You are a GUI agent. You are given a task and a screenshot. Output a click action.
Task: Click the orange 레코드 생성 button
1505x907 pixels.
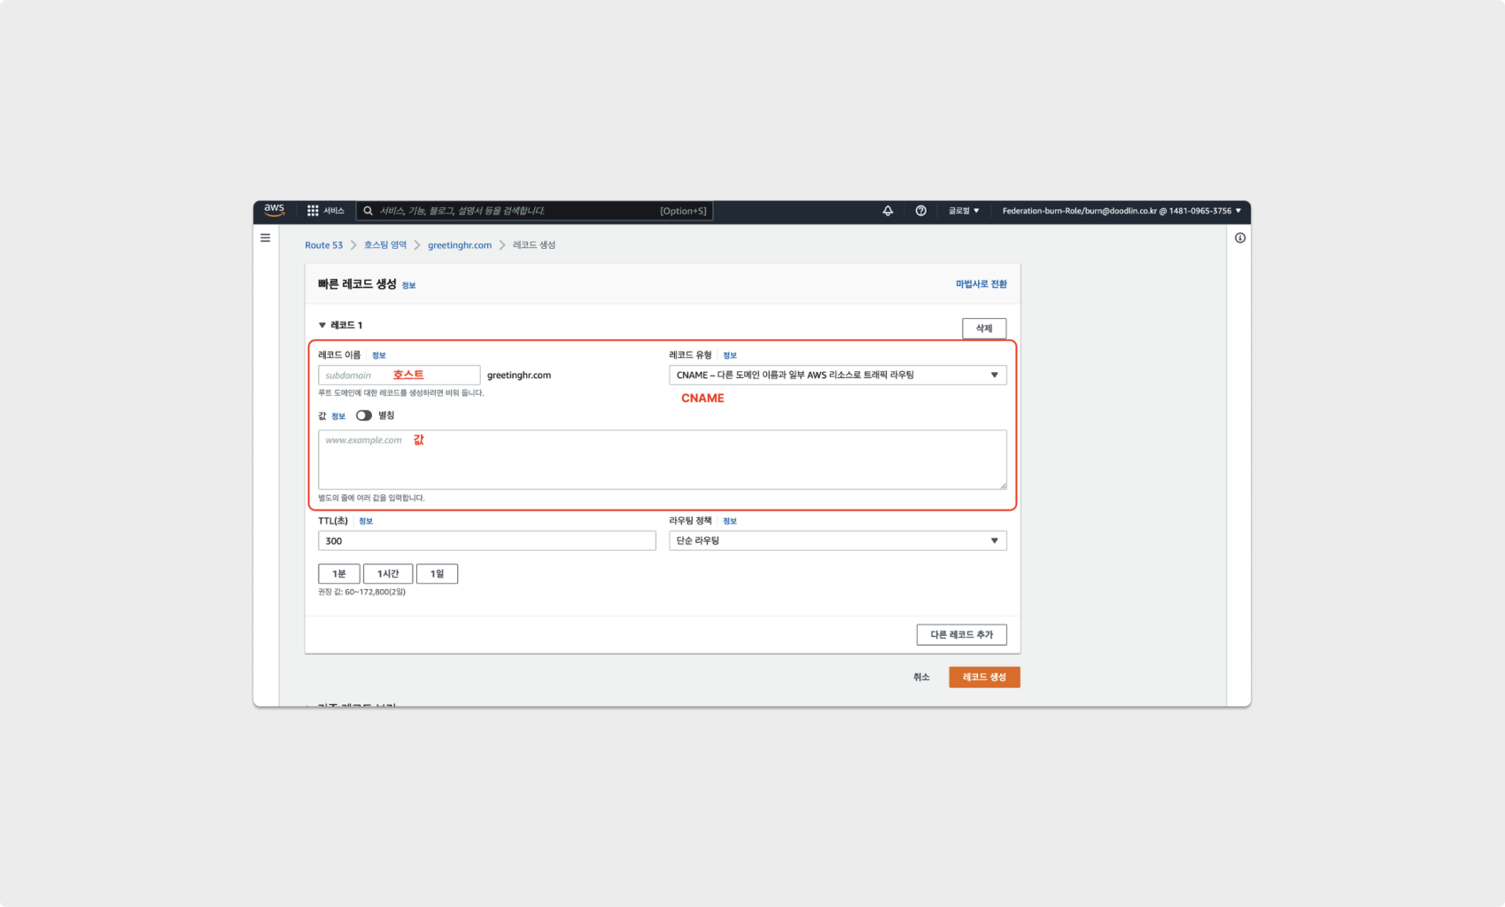click(984, 678)
